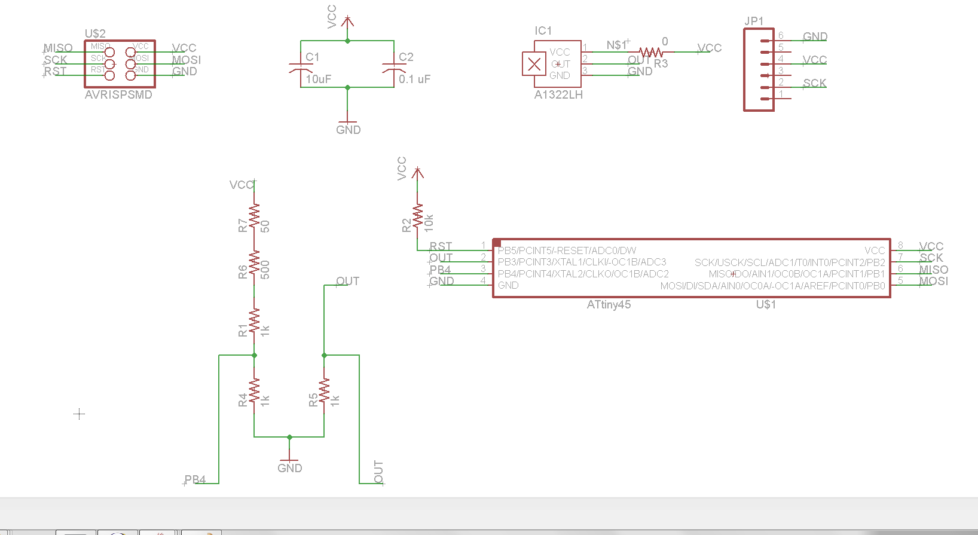Click the 10k value of R2

pos(428,222)
